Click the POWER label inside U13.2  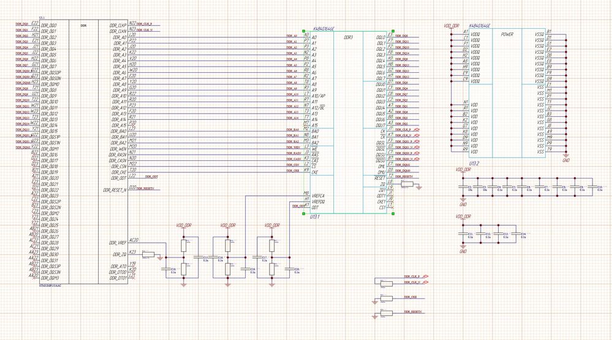click(507, 34)
